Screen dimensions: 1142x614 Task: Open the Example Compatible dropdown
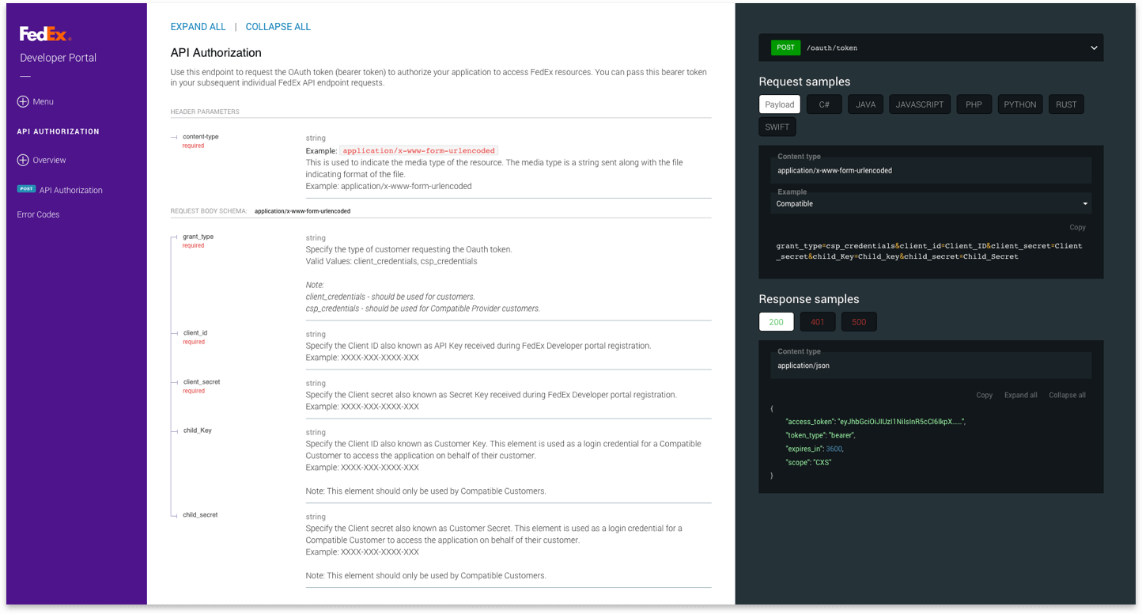(x=931, y=203)
